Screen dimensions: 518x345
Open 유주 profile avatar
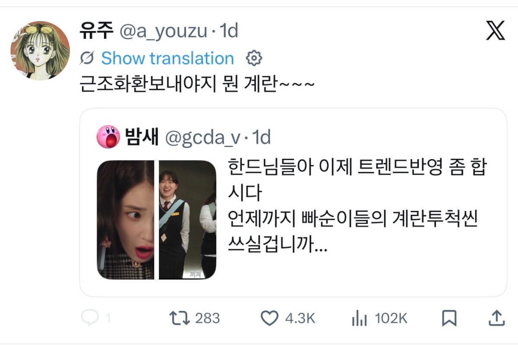(x=40, y=50)
